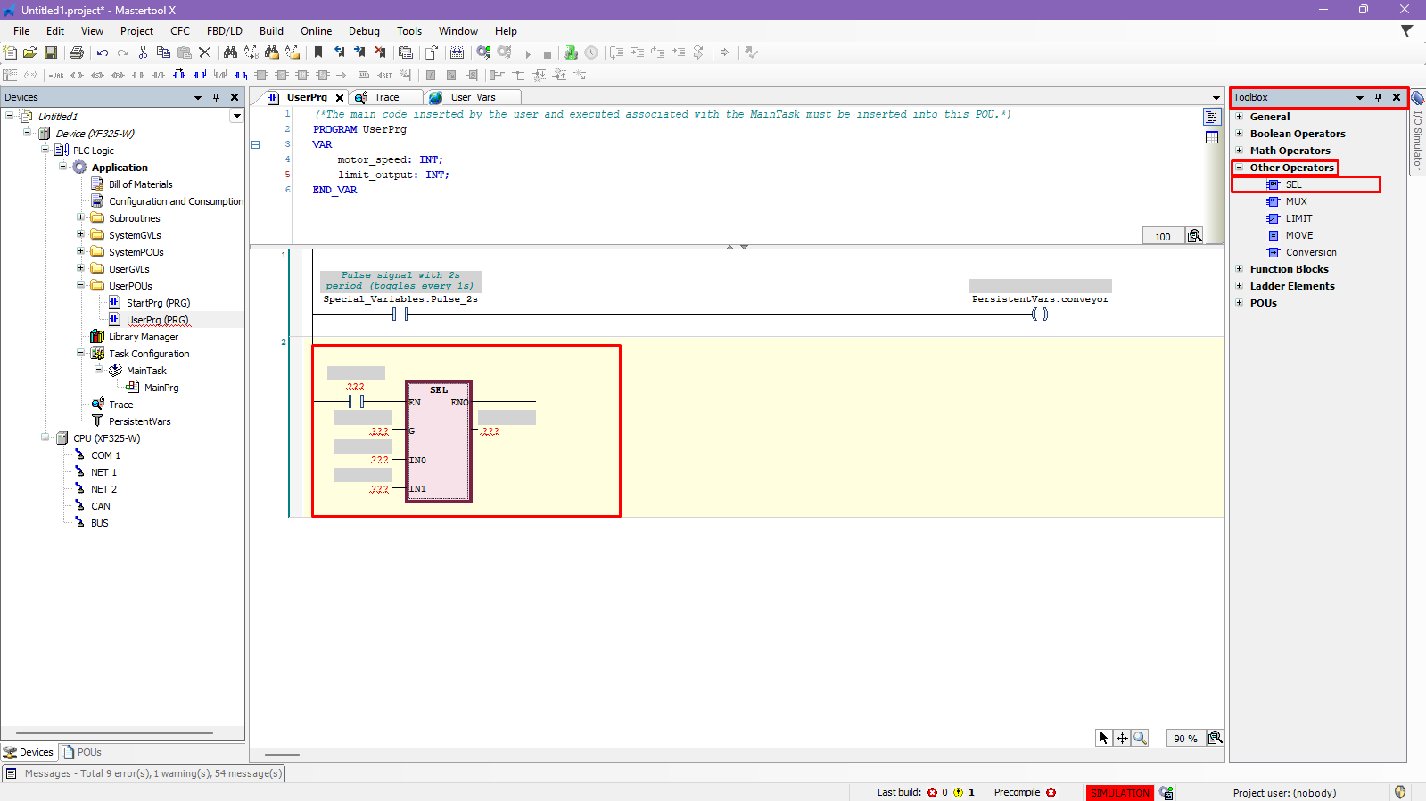Select the LIMIT operator in ToolBox
The image size is (1426, 801).
(x=1298, y=218)
